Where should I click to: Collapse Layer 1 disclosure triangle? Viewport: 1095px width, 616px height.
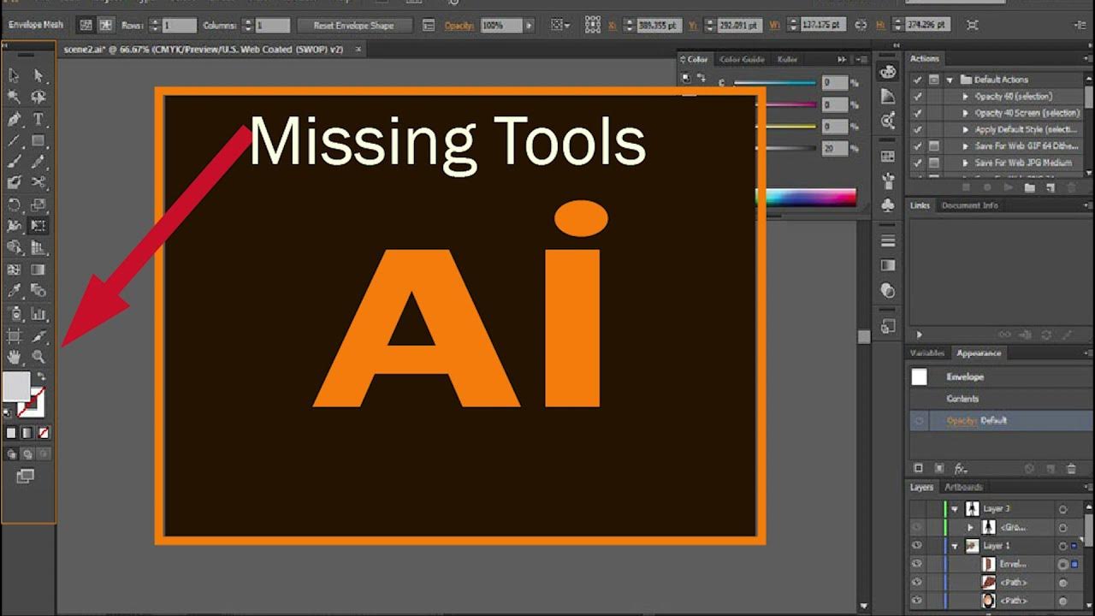pos(955,546)
